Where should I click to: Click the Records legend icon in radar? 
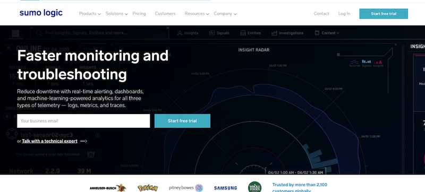point(354,62)
